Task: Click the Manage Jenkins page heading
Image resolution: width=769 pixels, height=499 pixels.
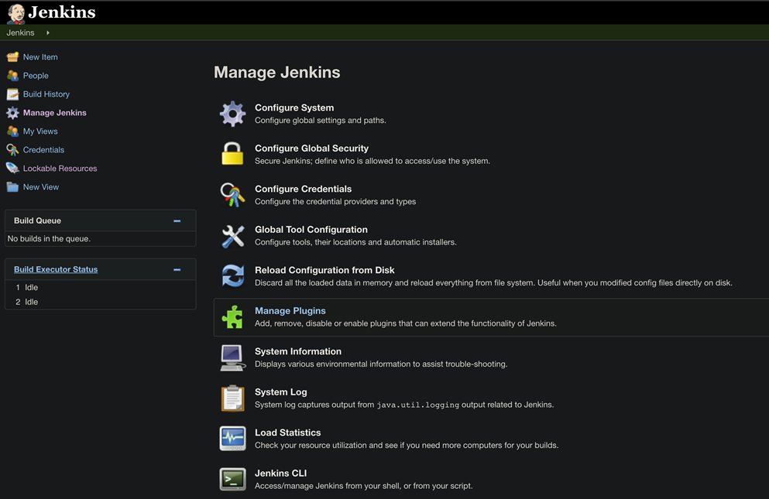Action: tap(277, 73)
